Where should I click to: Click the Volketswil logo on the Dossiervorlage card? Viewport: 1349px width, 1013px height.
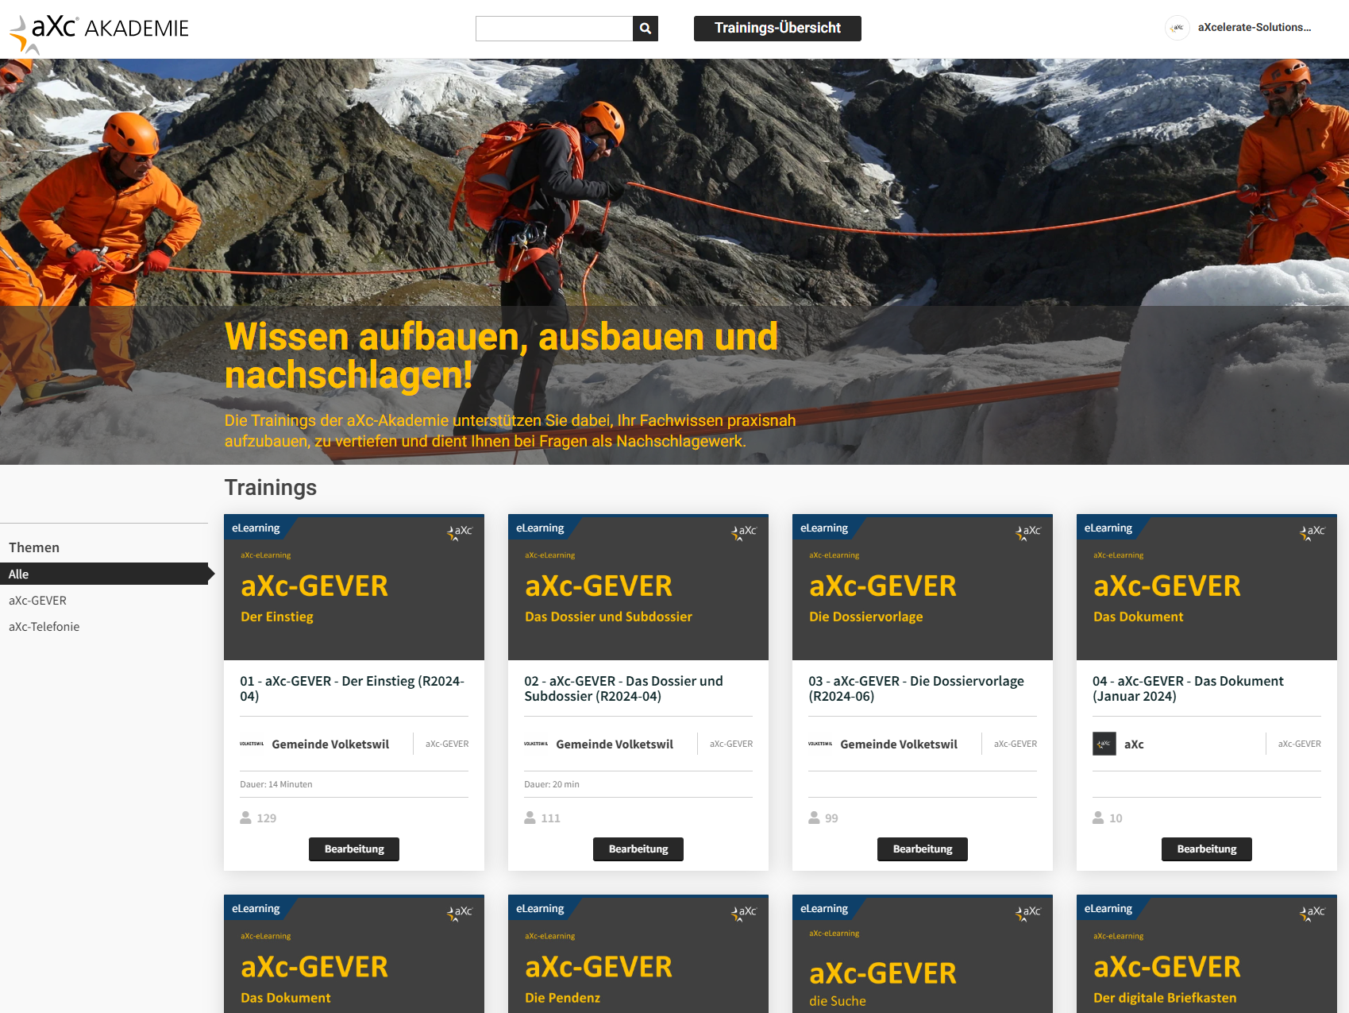819,744
